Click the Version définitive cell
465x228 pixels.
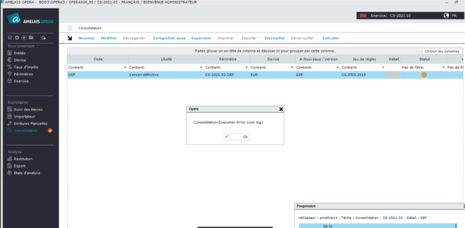[166, 75]
